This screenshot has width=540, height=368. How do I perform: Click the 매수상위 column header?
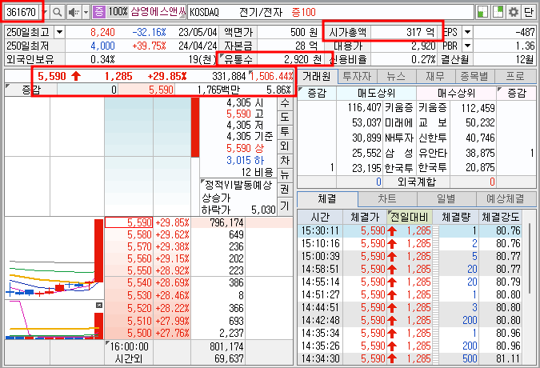coord(456,93)
